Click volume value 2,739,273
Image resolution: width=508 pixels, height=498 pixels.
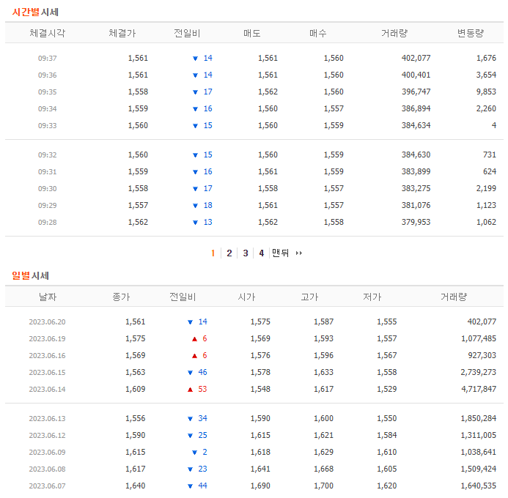pyautogui.click(x=479, y=372)
